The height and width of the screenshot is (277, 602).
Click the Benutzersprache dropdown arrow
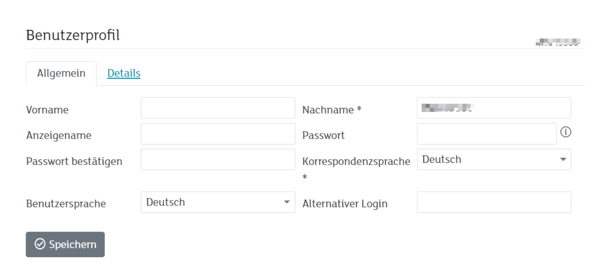(287, 202)
